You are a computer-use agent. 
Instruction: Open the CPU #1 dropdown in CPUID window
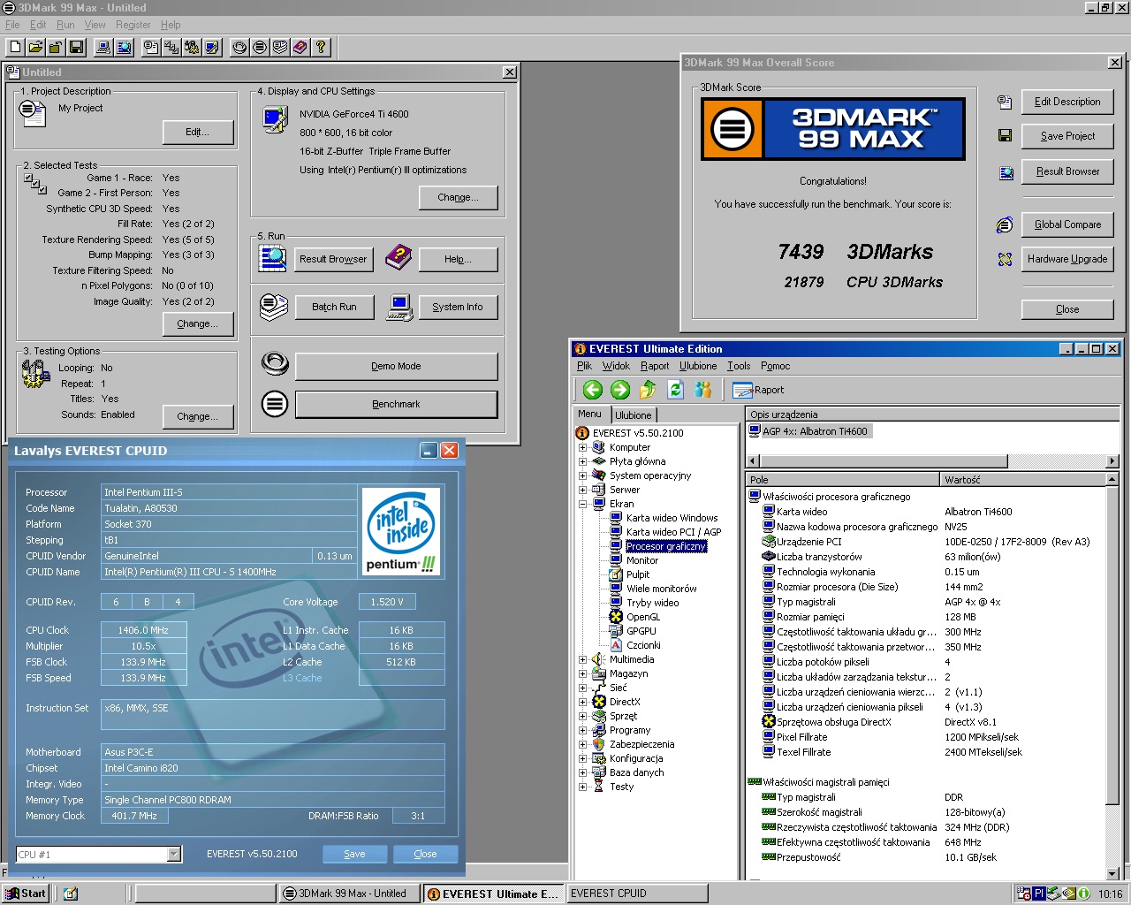click(x=174, y=854)
